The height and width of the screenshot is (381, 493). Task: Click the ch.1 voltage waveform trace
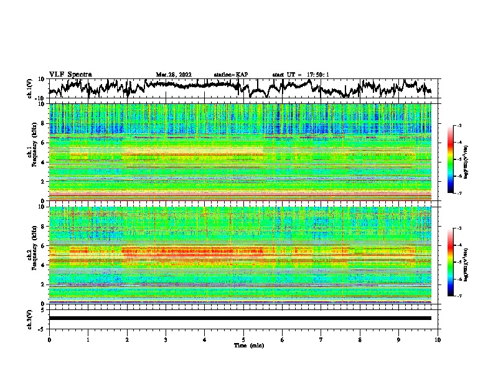pos(240,88)
